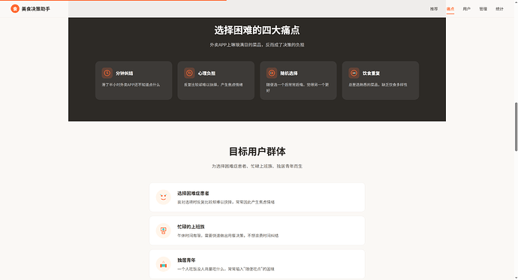Click the 心理负担 card icon
This screenshot has width=518, height=280.
(189, 73)
